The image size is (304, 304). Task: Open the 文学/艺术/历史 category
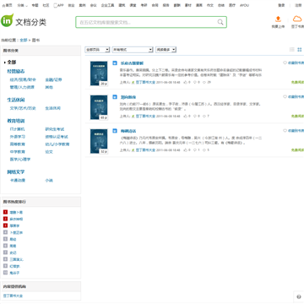(x=23, y=108)
